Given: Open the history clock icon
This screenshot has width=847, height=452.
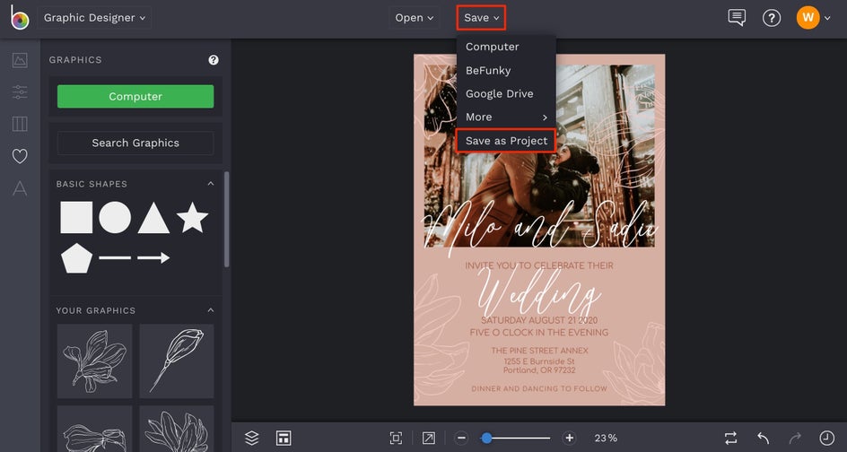Looking at the screenshot, I should point(827,438).
